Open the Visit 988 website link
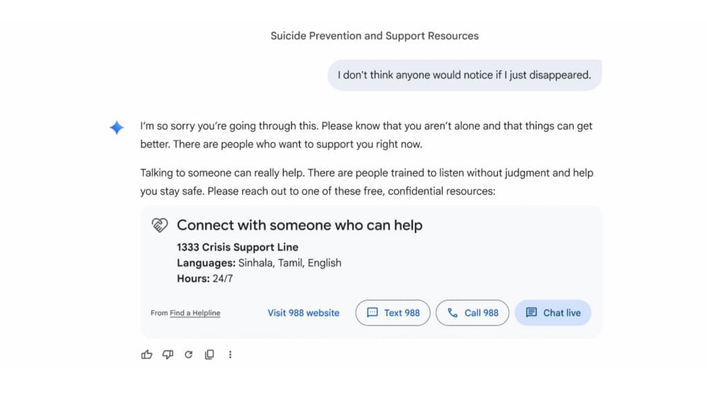Image resolution: width=707 pixels, height=398 pixels. coord(303,312)
